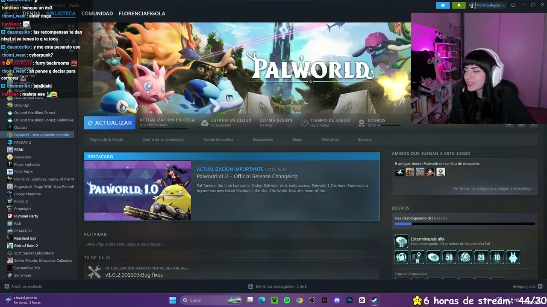Click the Peekaboo game icon in the sidebar

10,157
